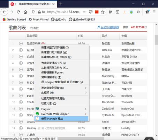View site security padlock information
The width and height of the screenshot is (158, 140).
(x=39, y=12)
